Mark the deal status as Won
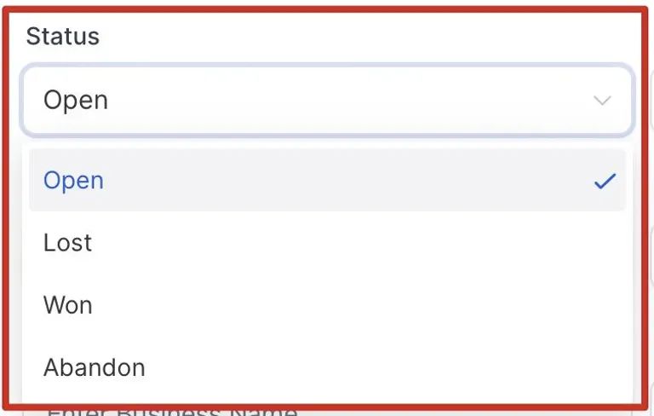 click(x=327, y=305)
